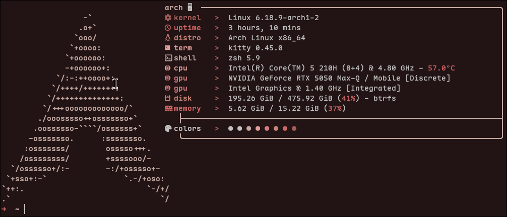Click the computer icon next to arch title
Image resolution: width=507 pixels, height=217 pixels.
coord(190,8)
